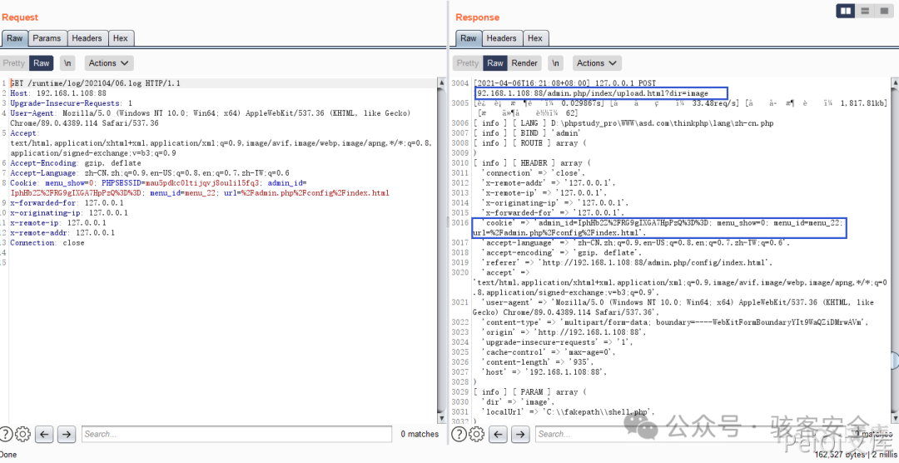The width and height of the screenshot is (899, 463).
Task: Open Actions dropdown in Request panel
Action: click(x=109, y=63)
